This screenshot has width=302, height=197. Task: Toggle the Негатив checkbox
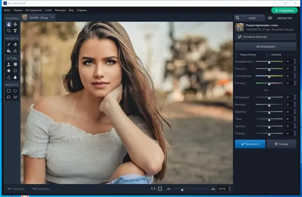point(268,55)
